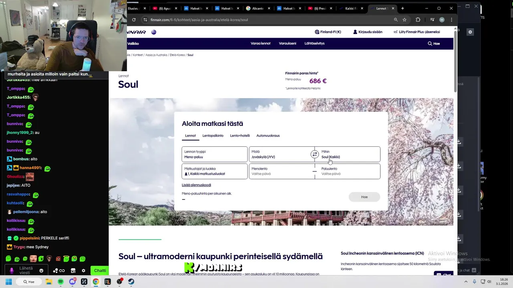Open the chat store icon
The image size is (513, 288).
click(x=73, y=270)
